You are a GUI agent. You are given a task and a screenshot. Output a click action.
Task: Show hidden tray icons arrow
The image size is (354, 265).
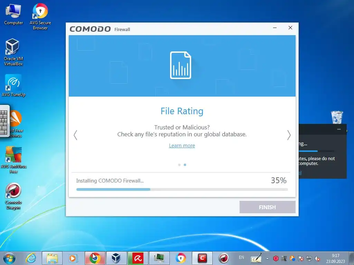[x=267, y=258]
